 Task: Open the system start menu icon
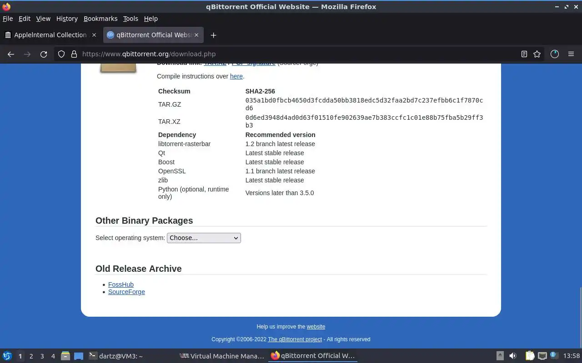coord(7,356)
